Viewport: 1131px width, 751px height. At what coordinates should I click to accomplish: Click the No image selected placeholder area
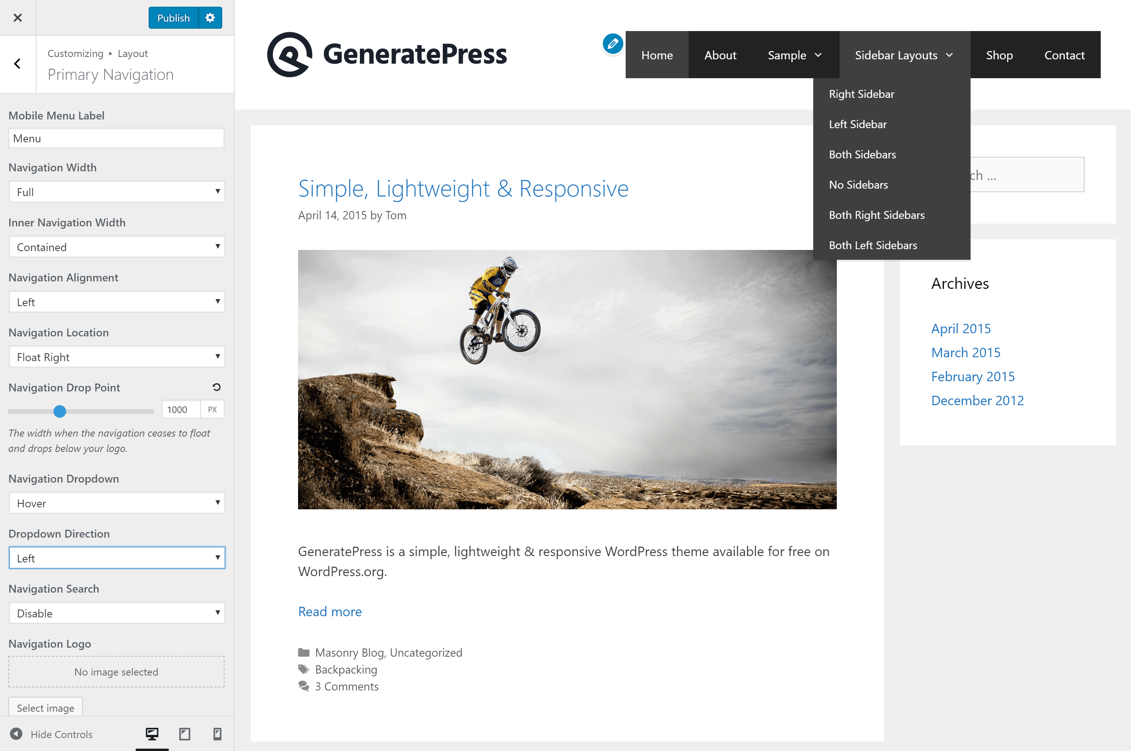pyautogui.click(x=116, y=672)
